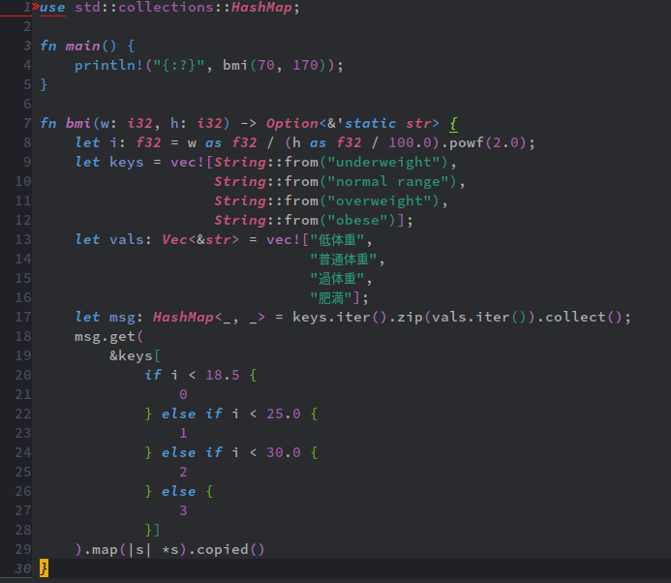Click line number 30 in the gutter
The image size is (671, 583).
[x=23, y=568]
